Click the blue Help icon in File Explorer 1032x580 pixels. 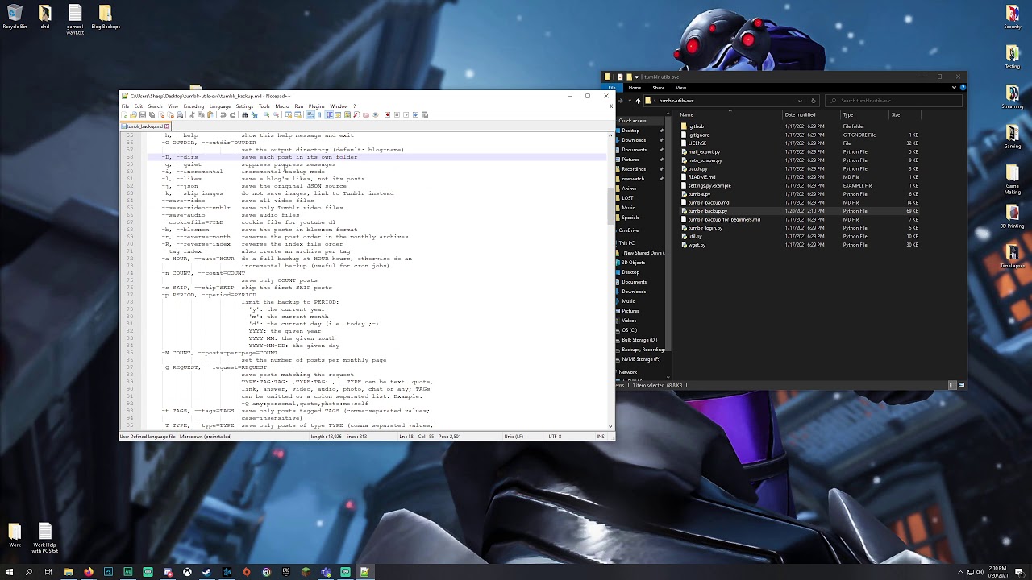962,88
